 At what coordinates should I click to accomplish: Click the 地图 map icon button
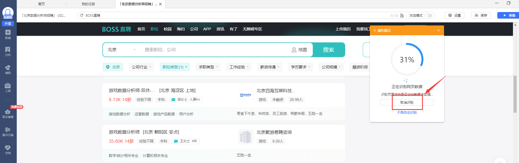click(299, 50)
